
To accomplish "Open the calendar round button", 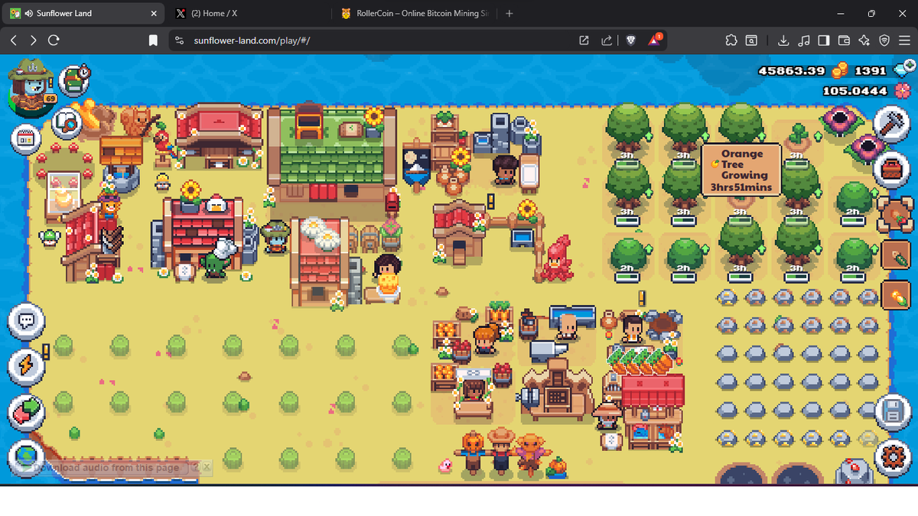I will [x=26, y=139].
